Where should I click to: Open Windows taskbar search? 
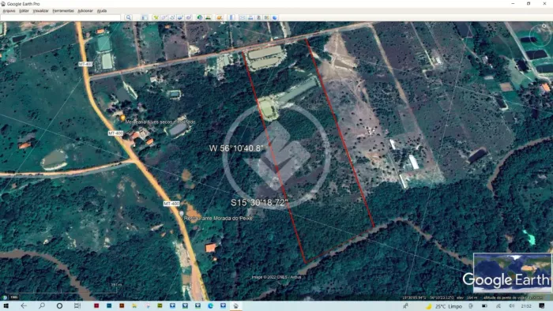[42, 305]
